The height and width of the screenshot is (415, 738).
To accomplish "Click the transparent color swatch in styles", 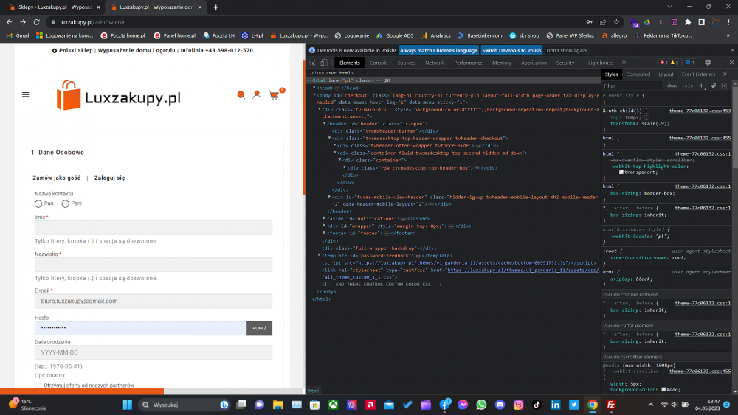I will [621, 172].
